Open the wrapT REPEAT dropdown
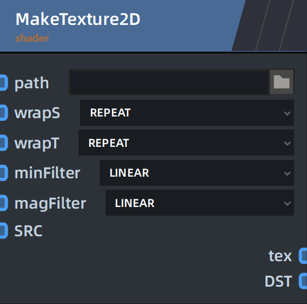Image resolution: width=307 pixels, height=304 pixels. [x=186, y=143]
